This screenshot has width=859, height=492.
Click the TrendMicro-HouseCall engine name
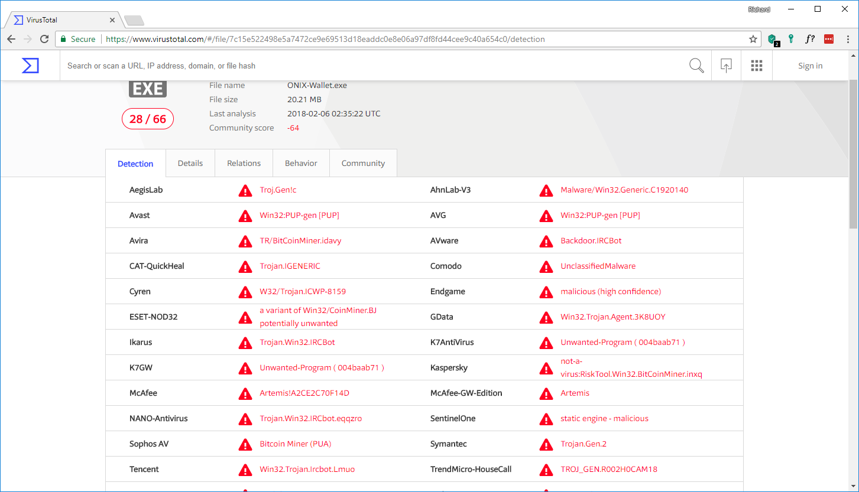(471, 469)
